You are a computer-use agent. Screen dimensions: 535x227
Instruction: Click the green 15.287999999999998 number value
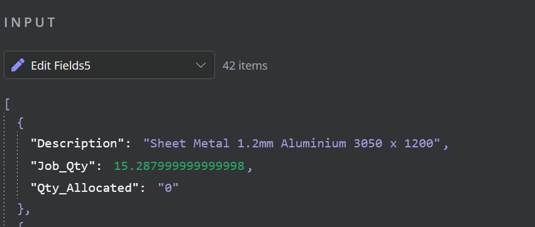[x=179, y=166]
